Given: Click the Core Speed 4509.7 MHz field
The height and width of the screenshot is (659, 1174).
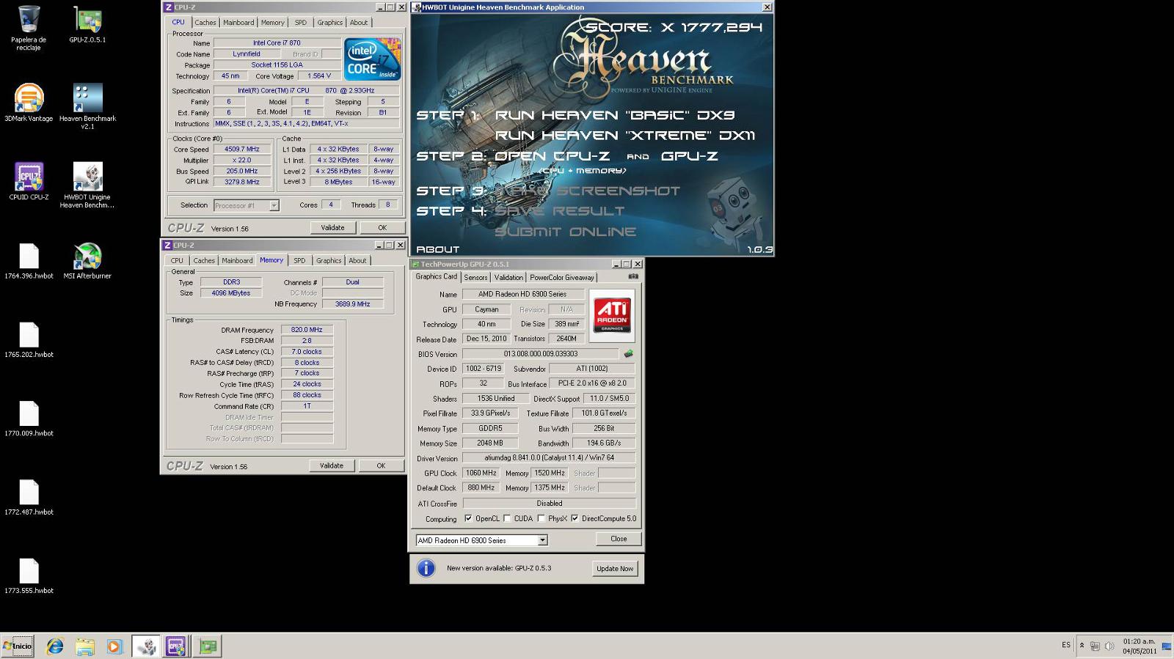Looking at the screenshot, I should pos(242,149).
